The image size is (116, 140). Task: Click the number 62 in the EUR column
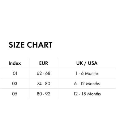(x=39, y=73)
